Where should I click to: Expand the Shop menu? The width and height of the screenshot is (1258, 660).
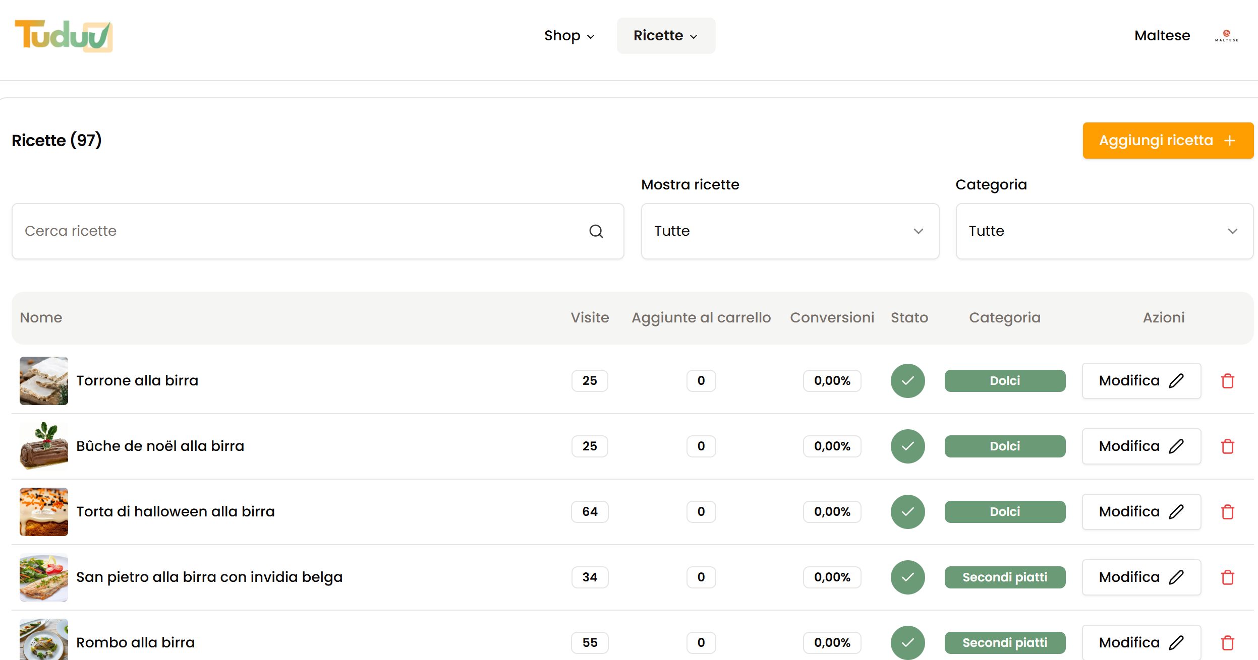(x=569, y=36)
